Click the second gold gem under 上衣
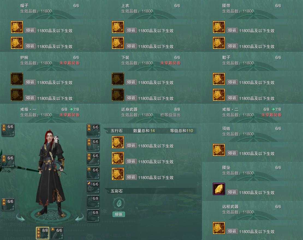 118,43
